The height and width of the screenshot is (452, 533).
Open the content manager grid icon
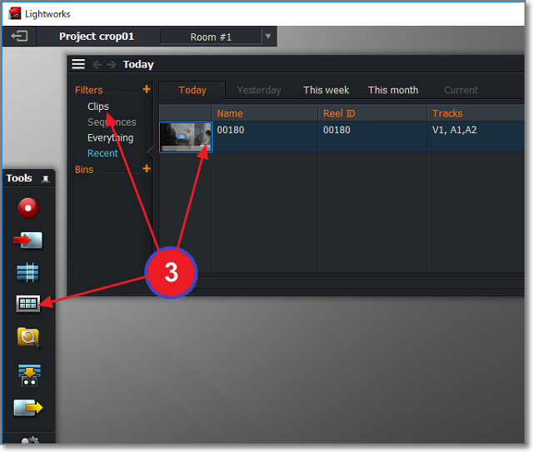28,305
